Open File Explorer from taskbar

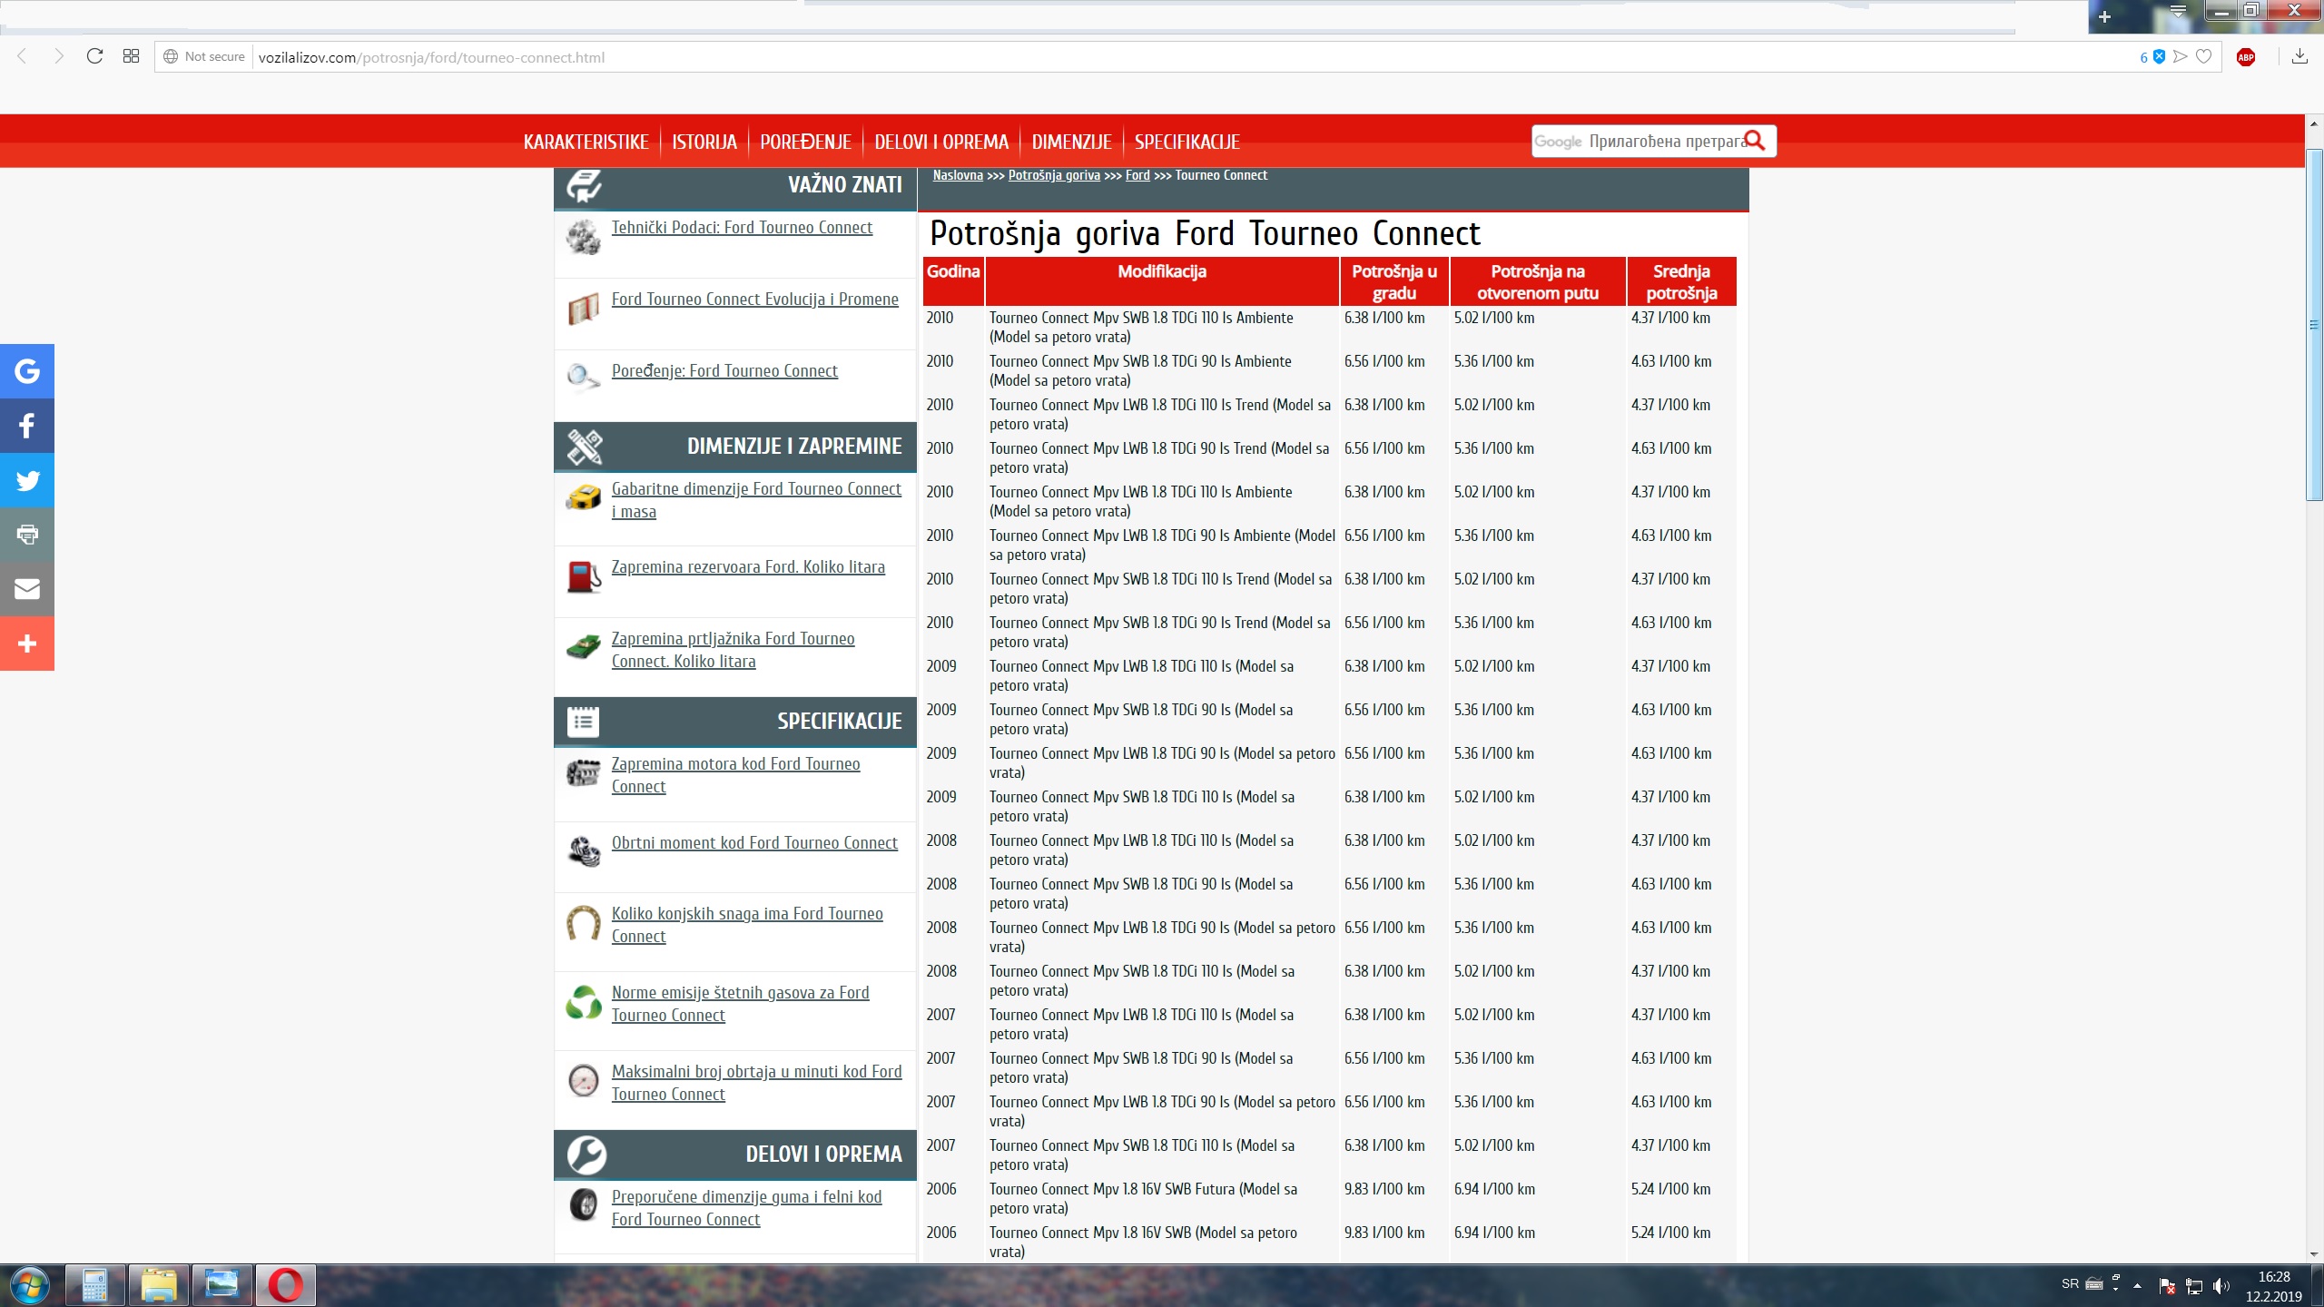159,1285
